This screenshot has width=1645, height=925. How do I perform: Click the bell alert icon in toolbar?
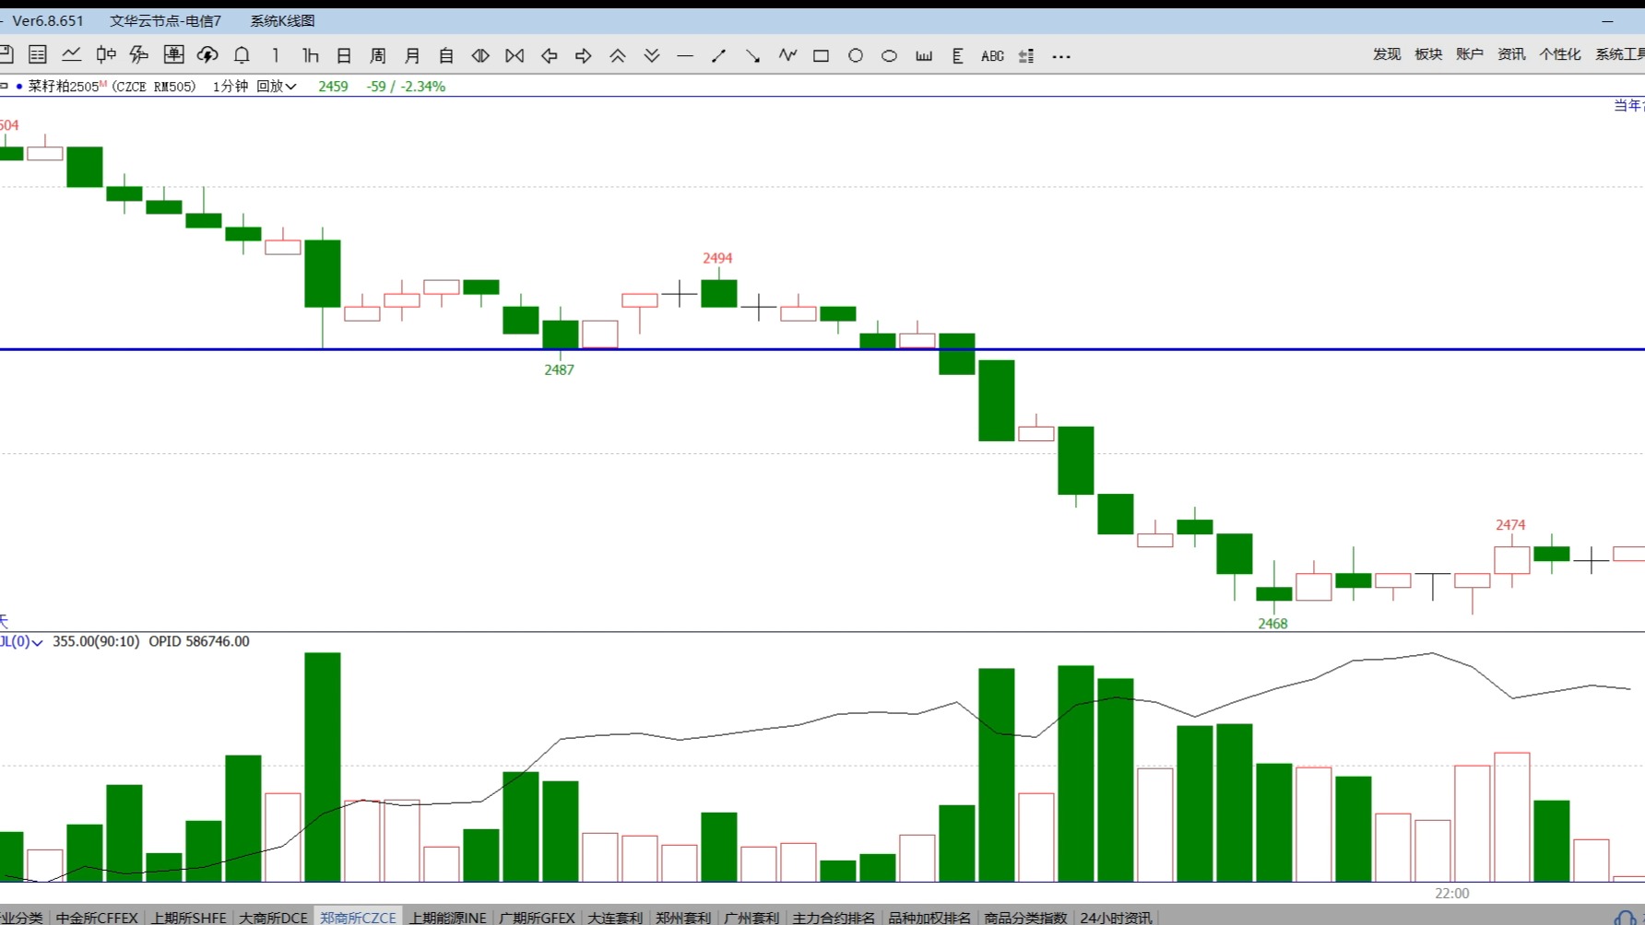(242, 56)
